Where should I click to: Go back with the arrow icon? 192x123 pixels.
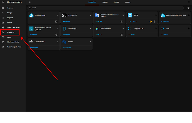tap(29, 2)
